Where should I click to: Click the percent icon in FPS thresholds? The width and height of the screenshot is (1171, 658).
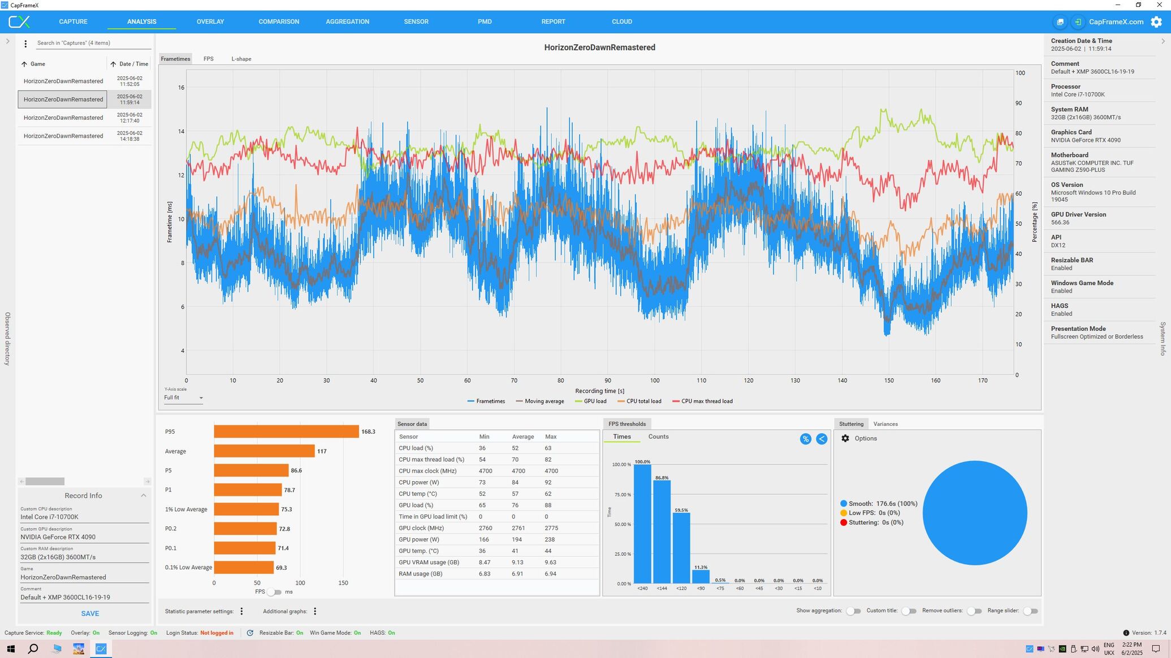[805, 439]
